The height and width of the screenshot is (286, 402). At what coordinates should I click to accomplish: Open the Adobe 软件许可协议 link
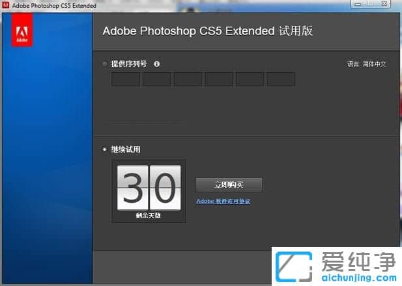(223, 201)
